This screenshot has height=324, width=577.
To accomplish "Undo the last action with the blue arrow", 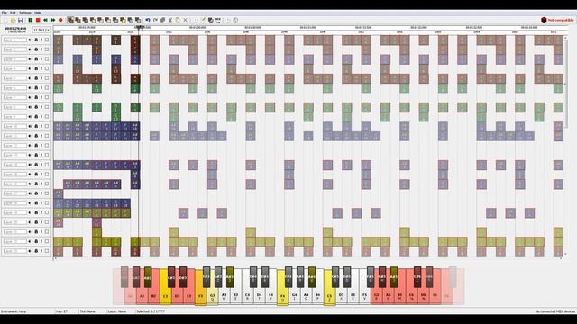I will point(148,20).
